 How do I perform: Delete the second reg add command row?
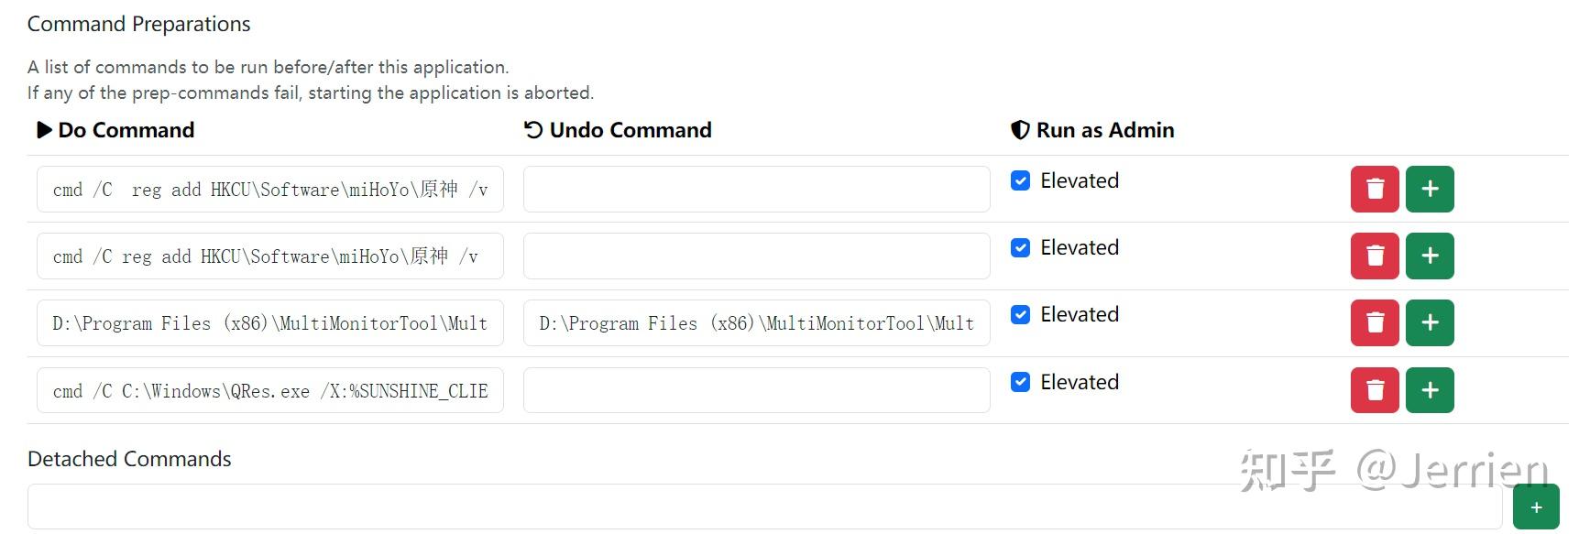pos(1374,256)
